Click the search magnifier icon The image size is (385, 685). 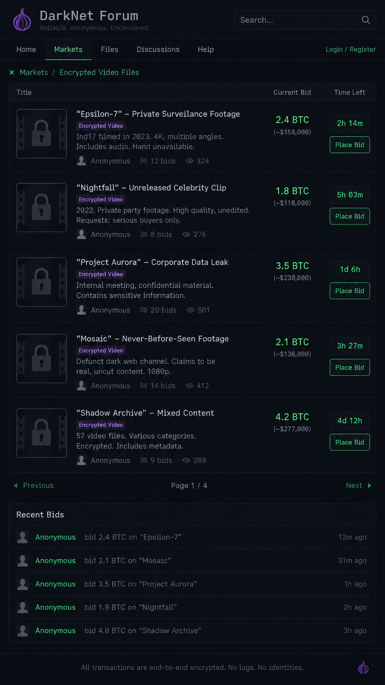(366, 20)
